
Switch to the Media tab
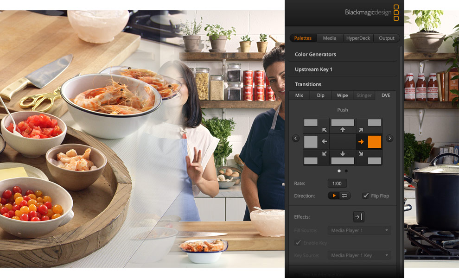tap(329, 38)
